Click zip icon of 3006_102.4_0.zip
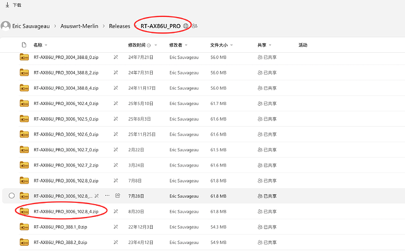 [24, 103]
